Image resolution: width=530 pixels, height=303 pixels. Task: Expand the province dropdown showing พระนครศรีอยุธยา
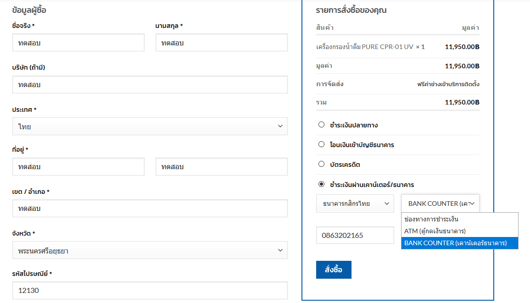pyautogui.click(x=150, y=250)
